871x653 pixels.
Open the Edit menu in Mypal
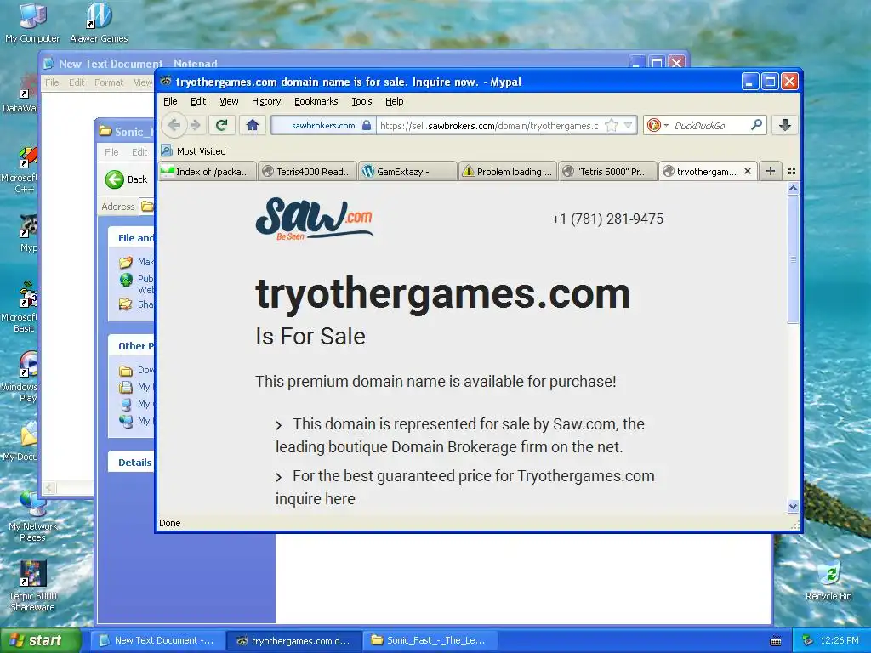198,101
